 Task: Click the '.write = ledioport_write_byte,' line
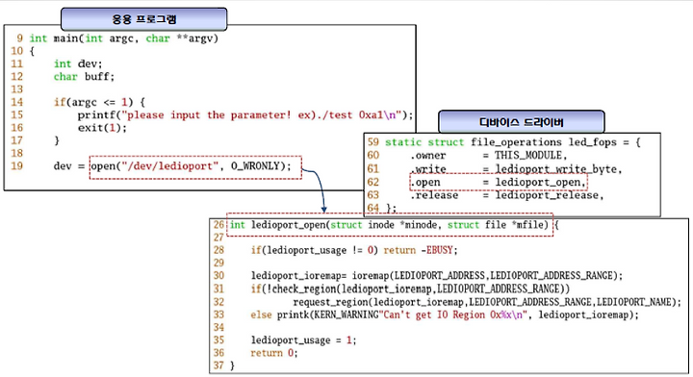pos(516,169)
